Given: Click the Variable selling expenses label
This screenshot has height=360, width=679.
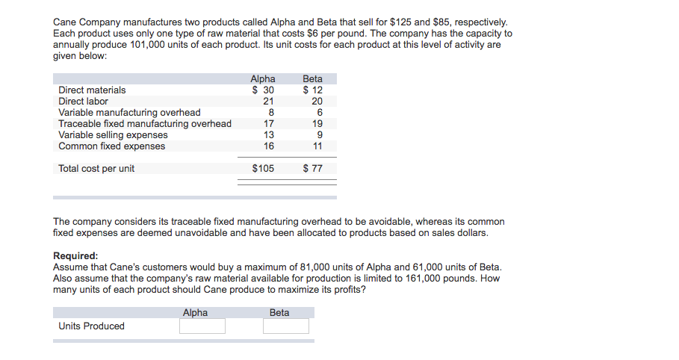Looking at the screenshot, I should pos(113,135).
